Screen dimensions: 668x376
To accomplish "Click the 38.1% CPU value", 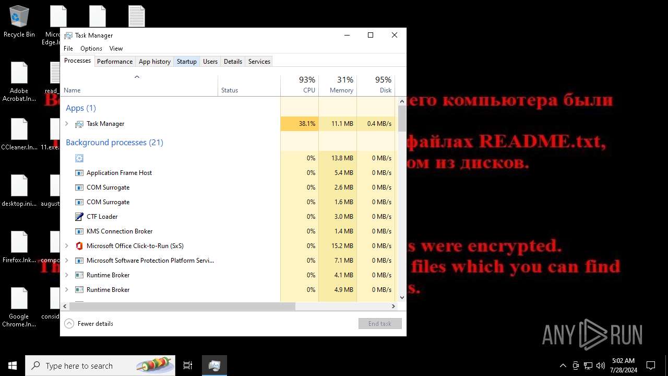I will pyautogui.click(x=307, y=124).
